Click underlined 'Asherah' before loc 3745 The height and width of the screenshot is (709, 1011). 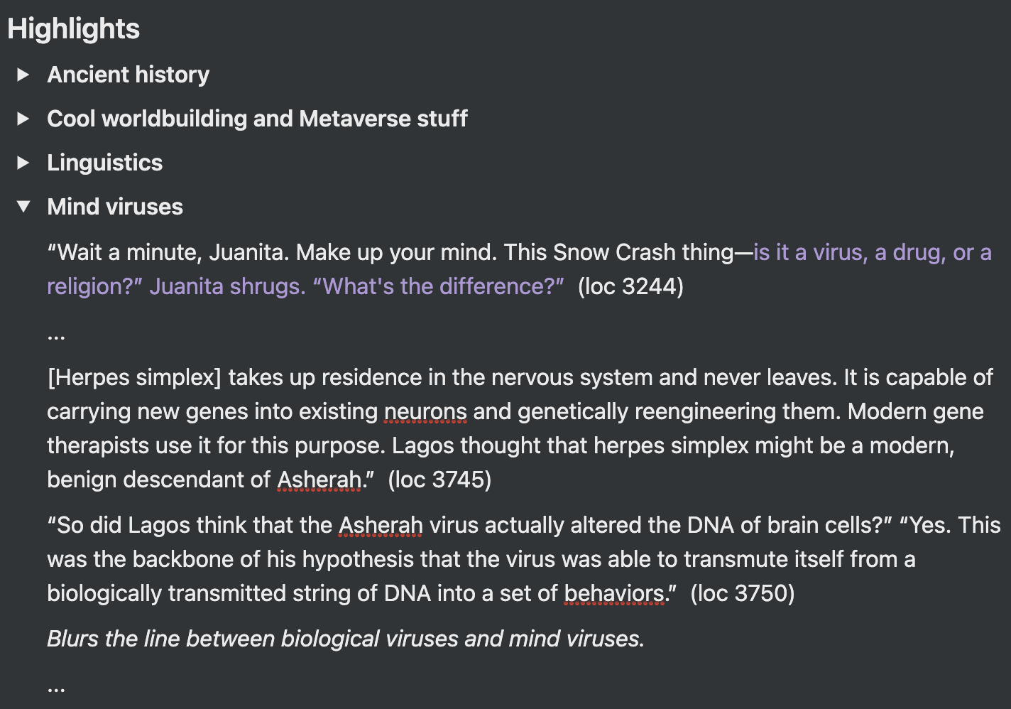click(319, 480)
